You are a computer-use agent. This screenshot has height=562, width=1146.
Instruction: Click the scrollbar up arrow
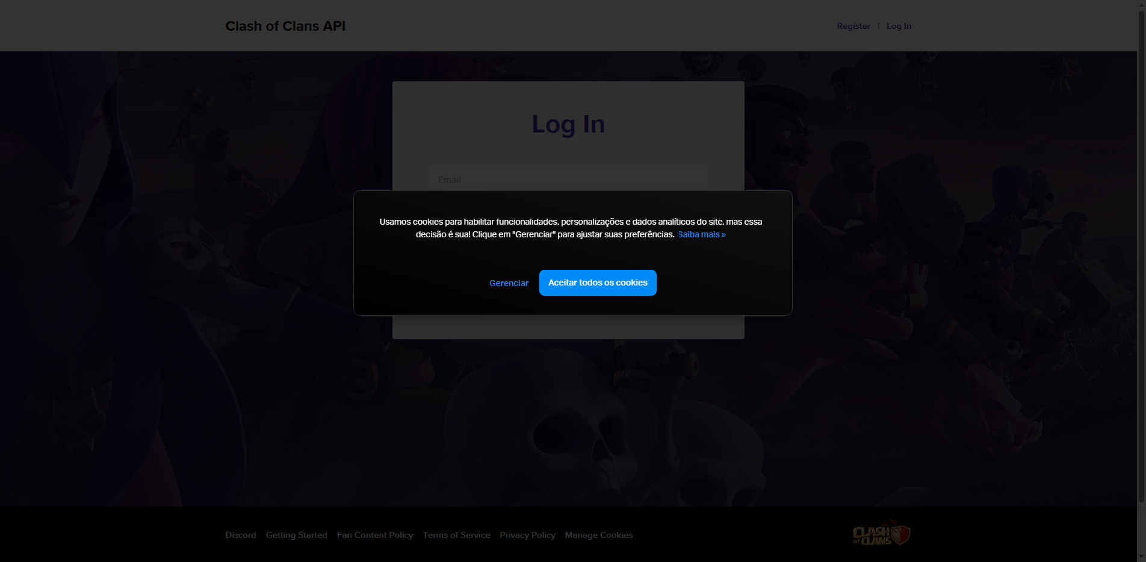(x=1141, y=4)
